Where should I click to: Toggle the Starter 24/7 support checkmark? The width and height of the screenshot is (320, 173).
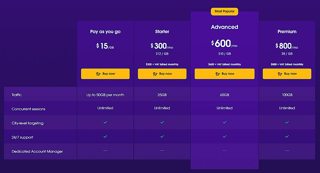pos(162,136)
